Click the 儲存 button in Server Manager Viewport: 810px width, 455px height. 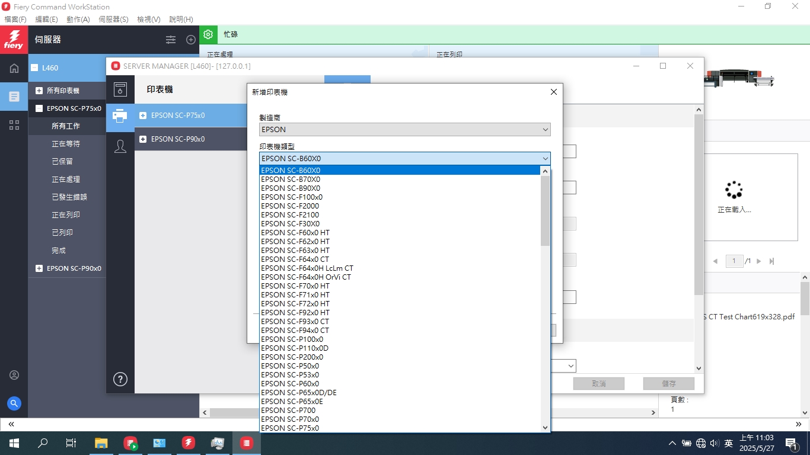[x=668, y=384]
